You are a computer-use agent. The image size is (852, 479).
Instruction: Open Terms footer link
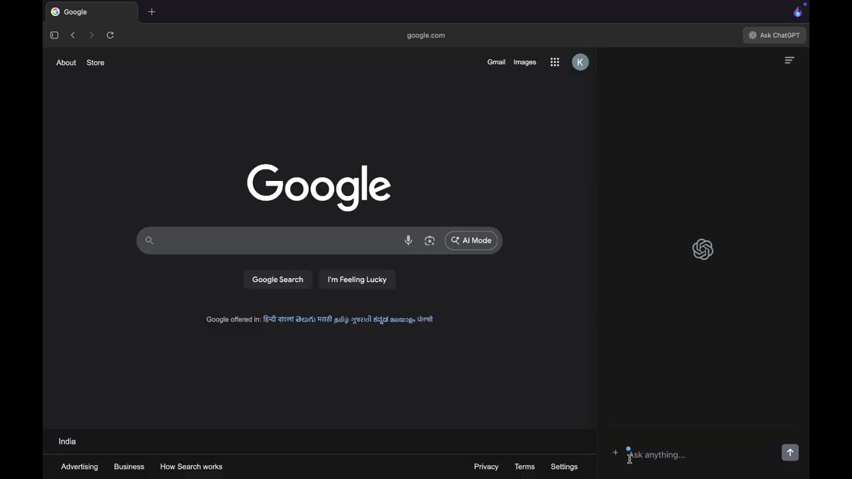click(x=525, y=466)
